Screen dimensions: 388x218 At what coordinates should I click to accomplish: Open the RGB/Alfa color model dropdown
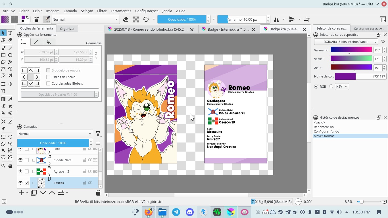click(x=346, y=42)
